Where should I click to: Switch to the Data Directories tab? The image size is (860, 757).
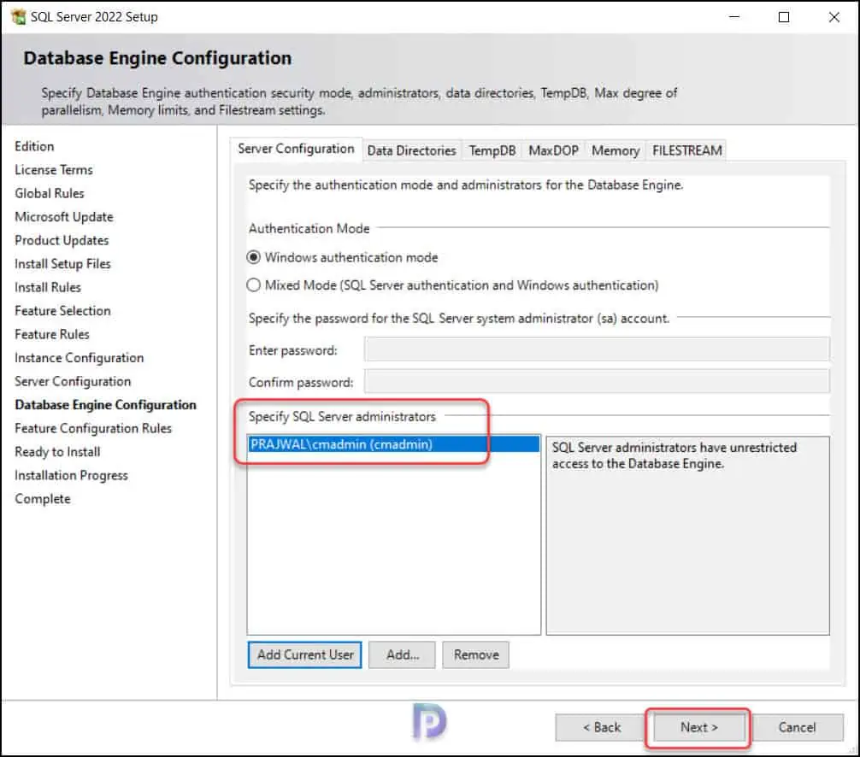pos(411,150)
